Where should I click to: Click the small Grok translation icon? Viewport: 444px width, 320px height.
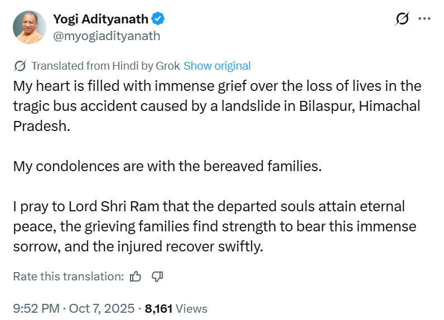point(20,66)
